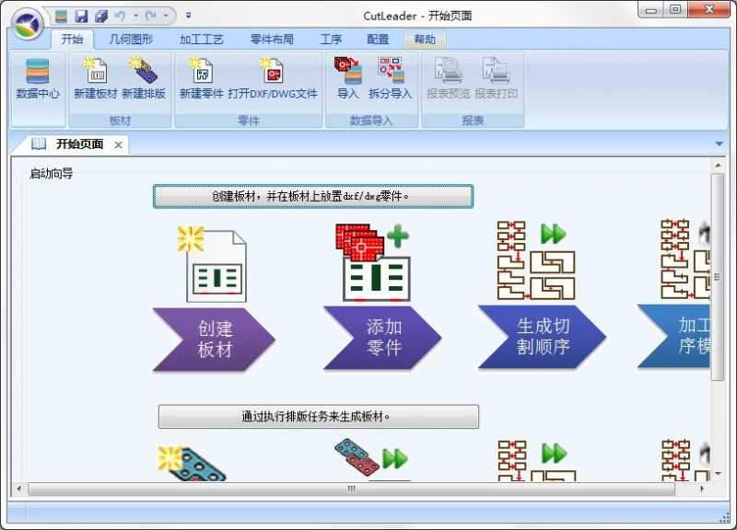The height and width of the screenshot is (530, 737).
Task: Click the 添加零件 arrow step
Action: [x=382, y=338]
